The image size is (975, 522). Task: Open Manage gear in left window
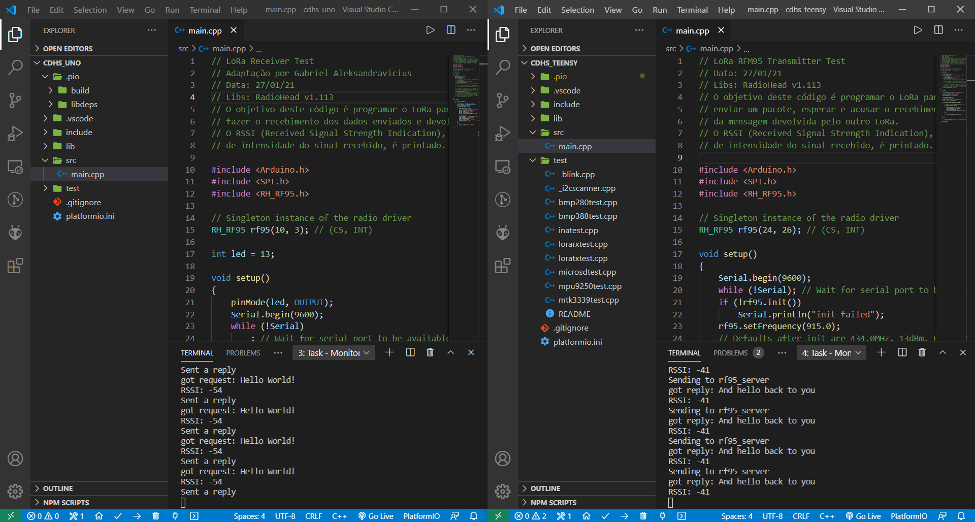(15, 491)
